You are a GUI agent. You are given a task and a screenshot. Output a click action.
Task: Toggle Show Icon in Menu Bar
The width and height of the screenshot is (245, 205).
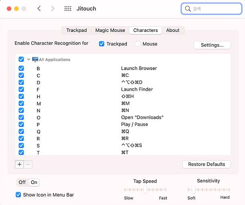(x=18, y=195)
